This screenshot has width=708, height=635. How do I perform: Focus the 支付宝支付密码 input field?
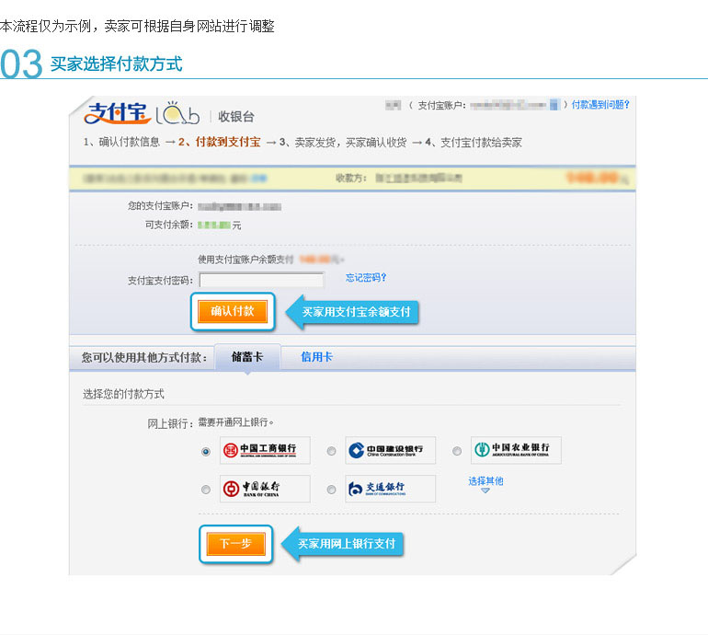click(261, 280)
